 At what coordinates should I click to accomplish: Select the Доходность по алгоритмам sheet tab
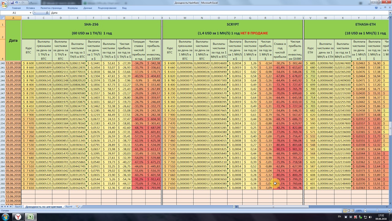point(43,207)
